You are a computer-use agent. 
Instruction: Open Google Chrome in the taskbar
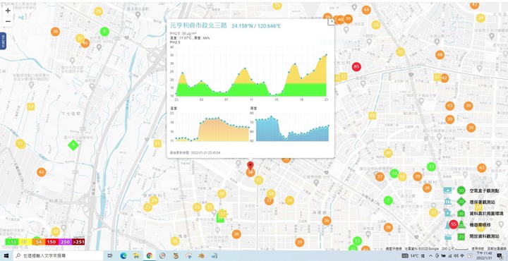click(x=150, y=256)
